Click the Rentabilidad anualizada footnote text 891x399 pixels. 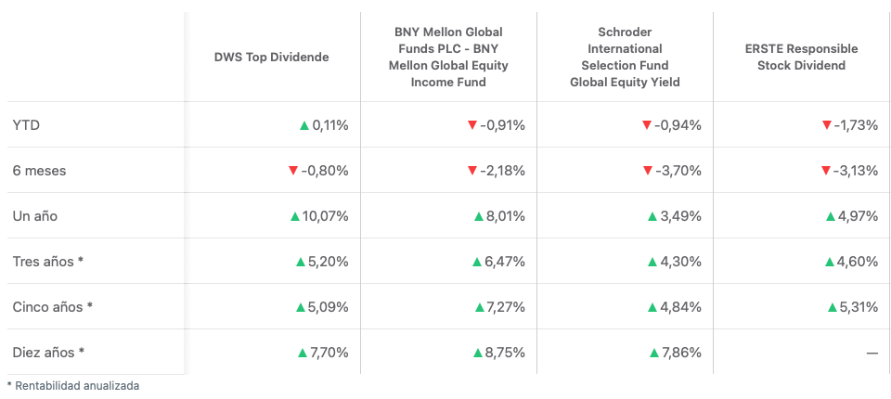[x=76, y=385]
